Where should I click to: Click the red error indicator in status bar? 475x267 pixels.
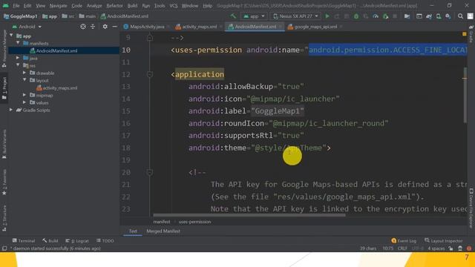[x=469, y=248]
